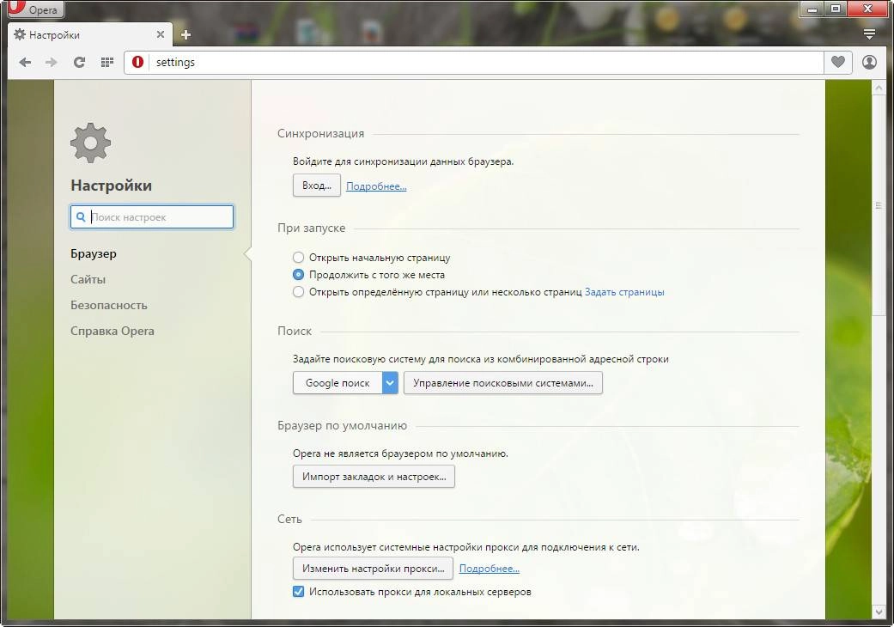Click text Opera не является браузером по умолчанию
The width and height of the screenshot is (894, 627).
(400, 454)
